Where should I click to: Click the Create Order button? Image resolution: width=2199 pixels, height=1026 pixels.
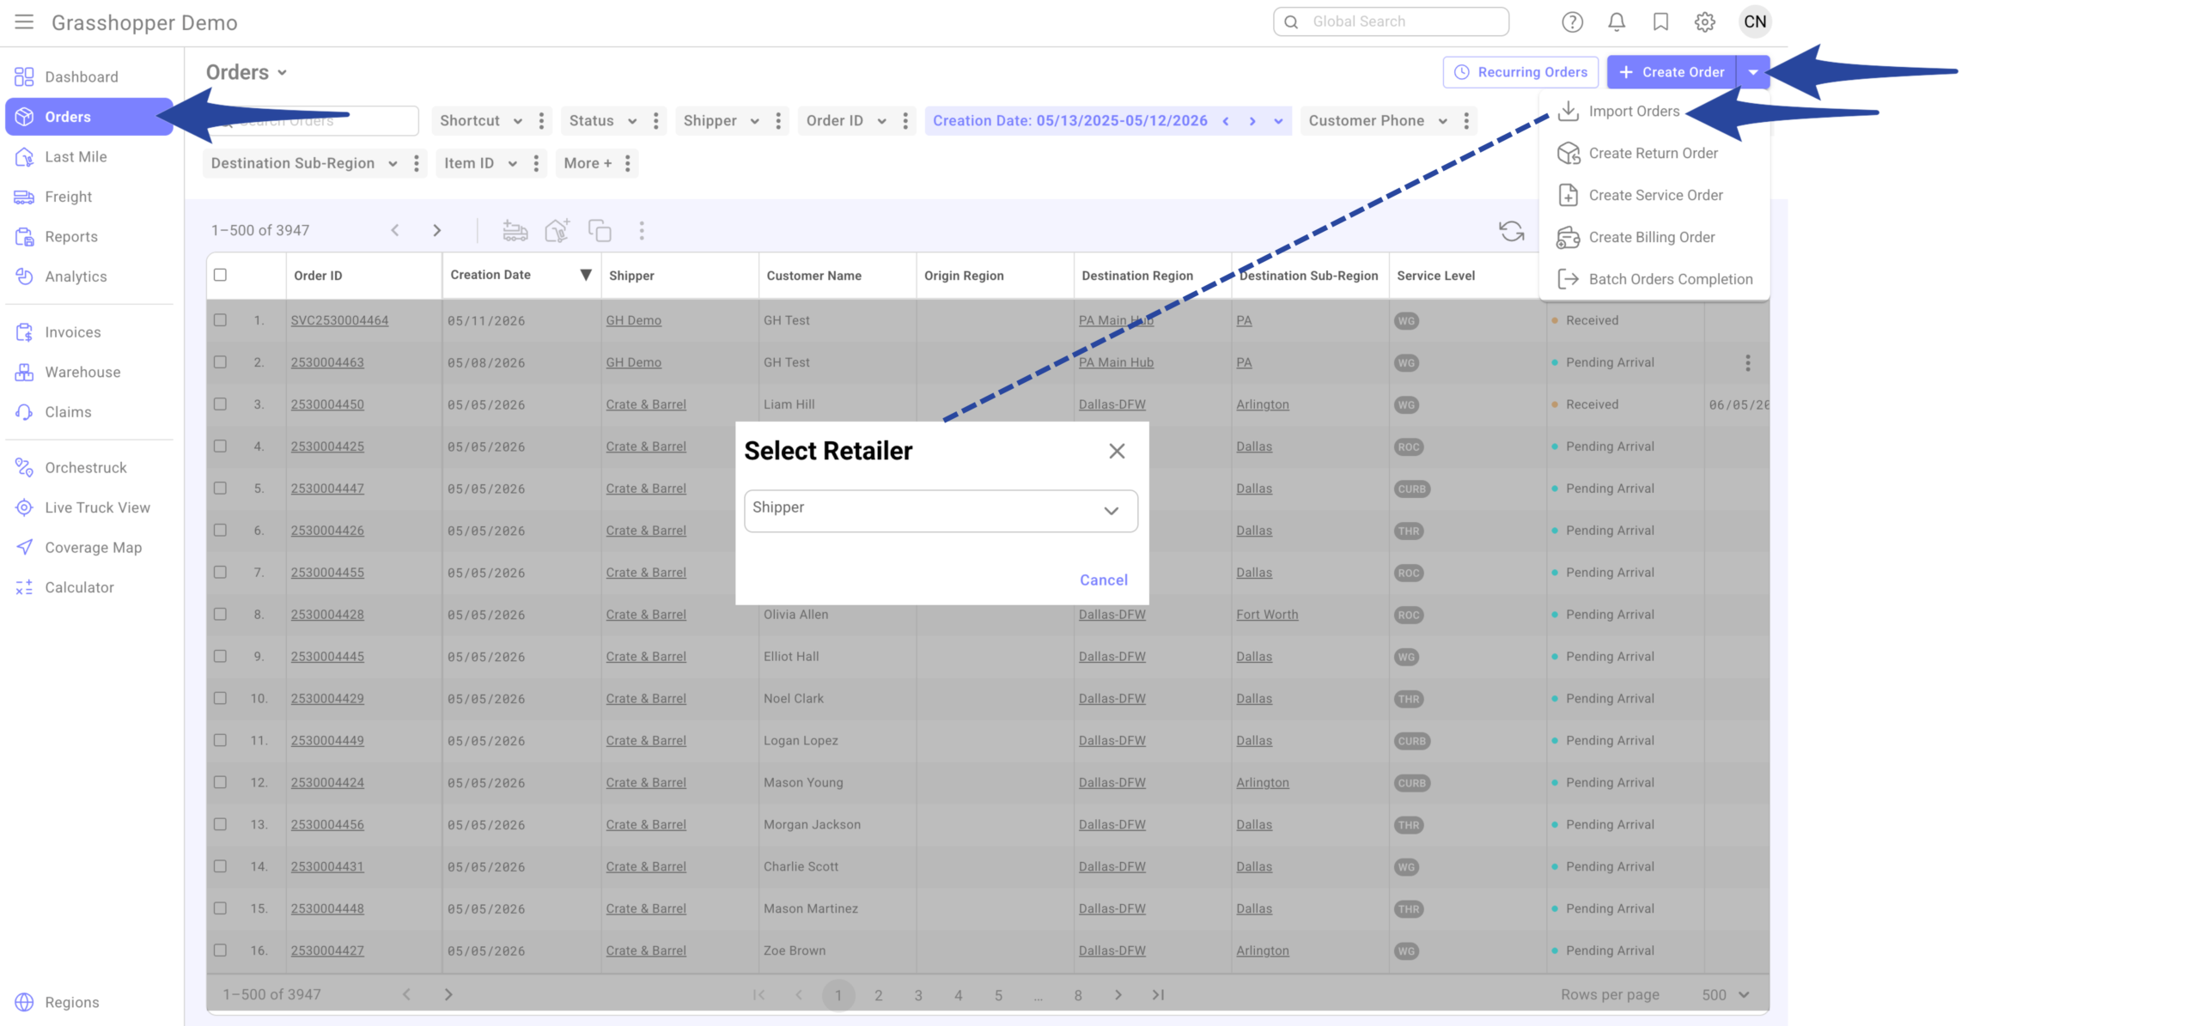tap(1671, 72)
